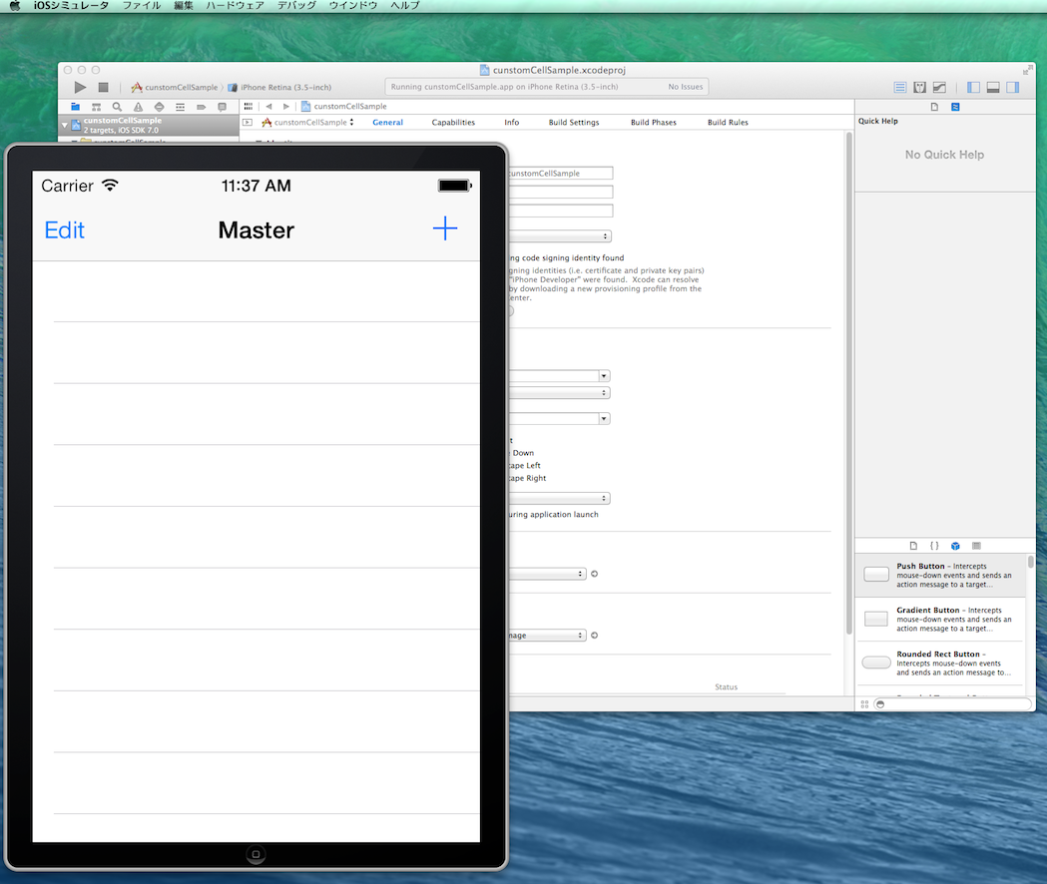1047x884 pixels.
Task: Switch to the Build Phases tab
Action: (653, 122)
